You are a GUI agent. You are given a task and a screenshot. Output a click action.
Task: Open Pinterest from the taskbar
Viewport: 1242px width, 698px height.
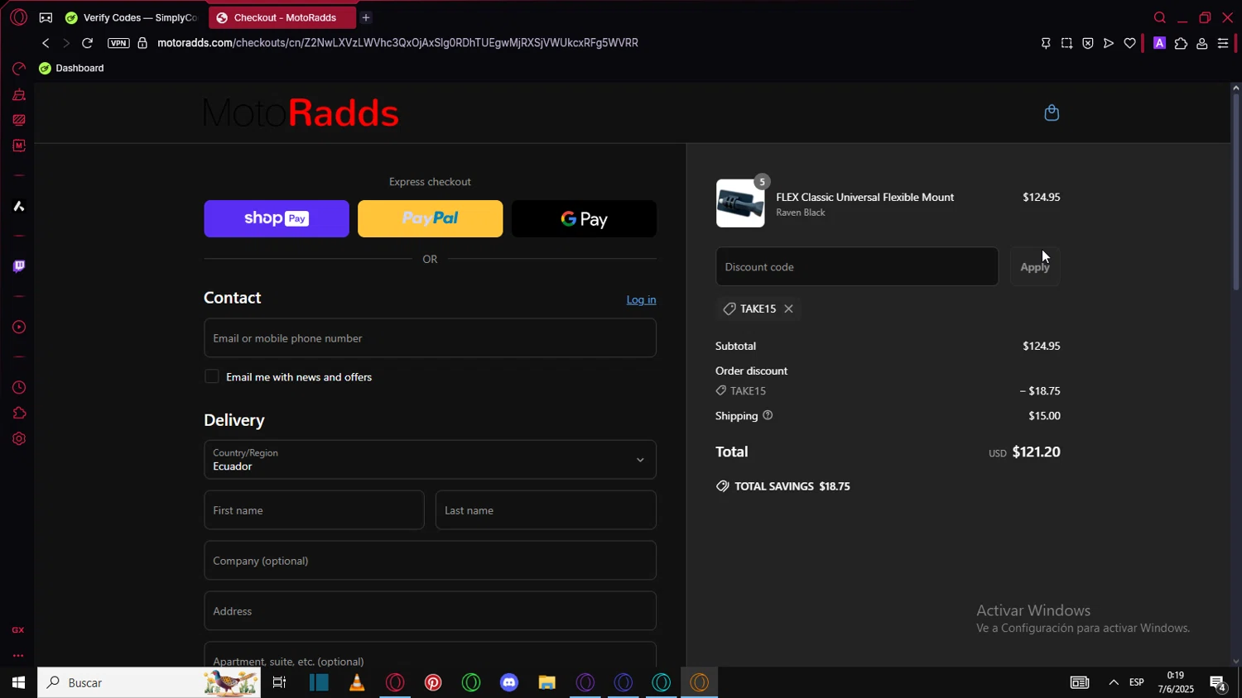433,682
